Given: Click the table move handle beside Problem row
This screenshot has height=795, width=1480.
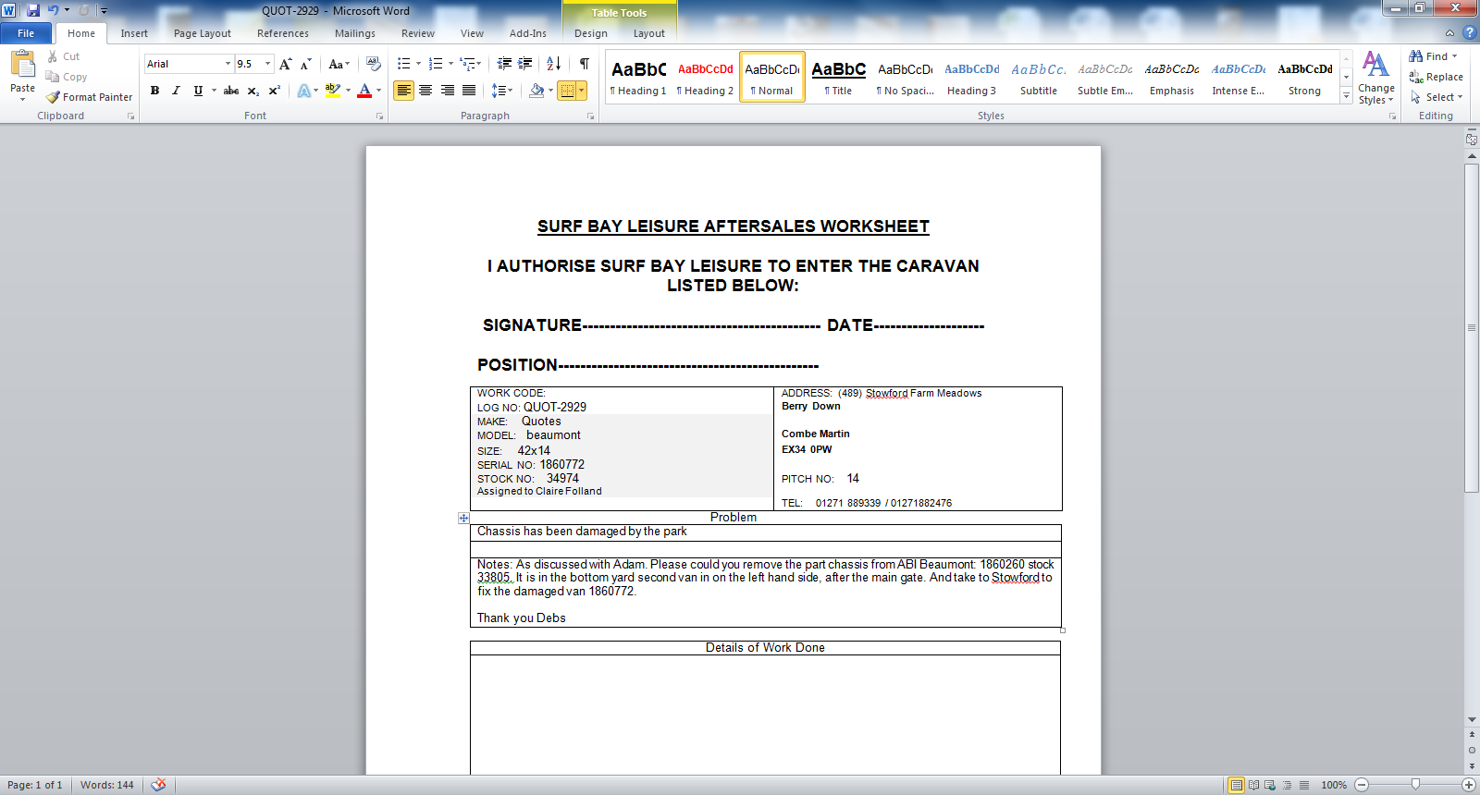Looking at the screenshot, I should (x=463, y=519).
